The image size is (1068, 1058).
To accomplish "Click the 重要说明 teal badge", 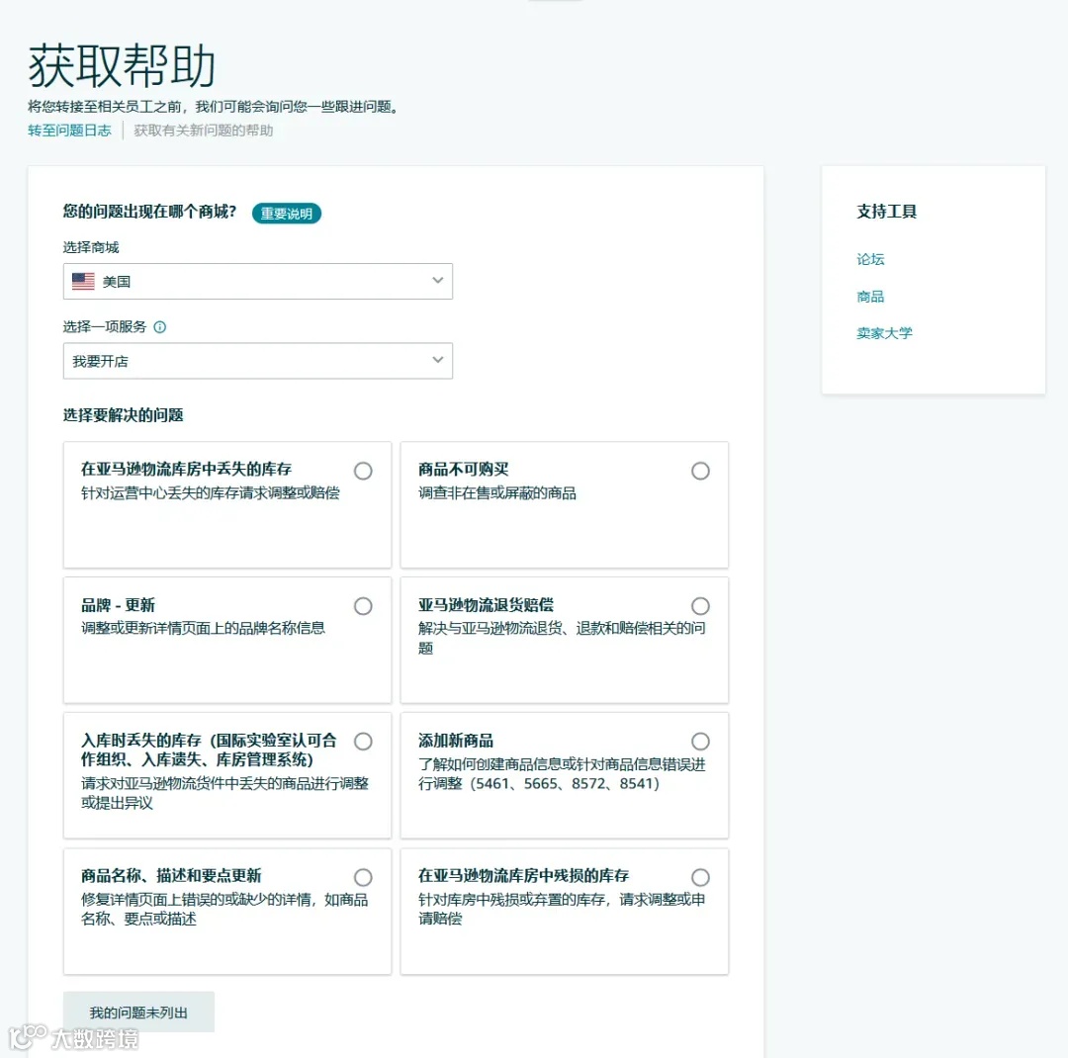I will (x=286, y=213).
